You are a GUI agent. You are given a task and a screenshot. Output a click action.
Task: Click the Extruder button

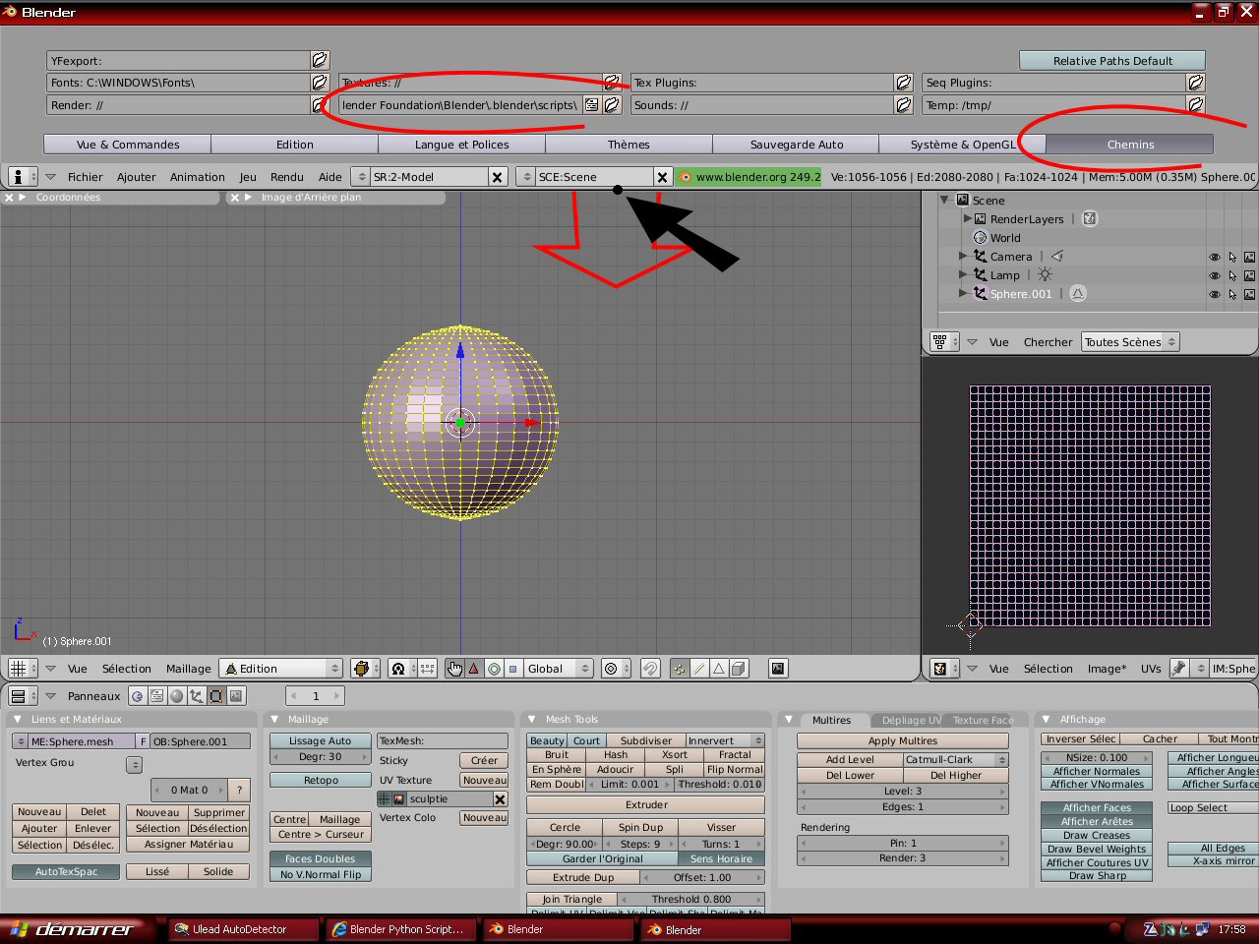646,804
